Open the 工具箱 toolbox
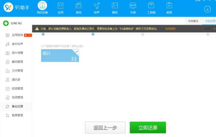The height and width of the screenshot is (137, 216). point(151,8)
